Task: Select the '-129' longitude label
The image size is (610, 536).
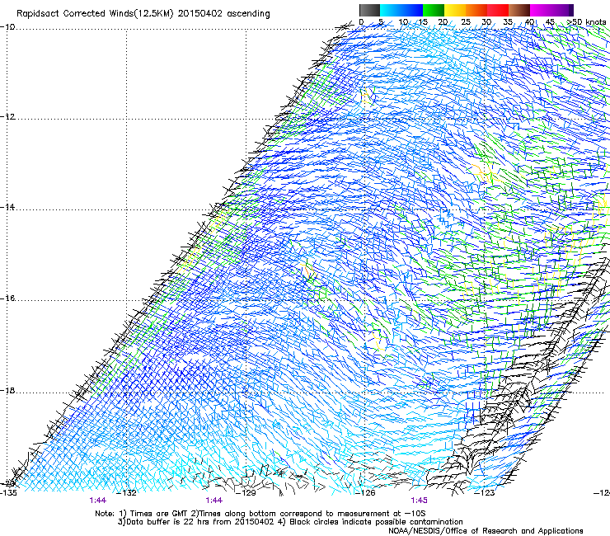Action: (246, 493)
